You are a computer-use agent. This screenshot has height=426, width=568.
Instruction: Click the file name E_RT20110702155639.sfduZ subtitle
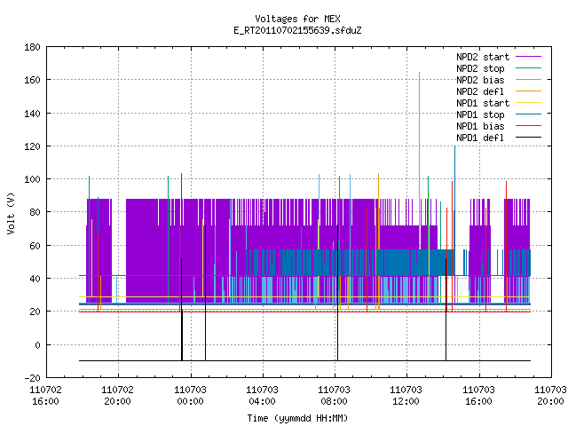tap(298, 30)
